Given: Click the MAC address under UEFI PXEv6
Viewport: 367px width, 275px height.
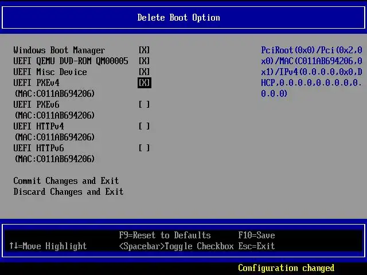Looking at the screenshot, I should tap(54, 116).
